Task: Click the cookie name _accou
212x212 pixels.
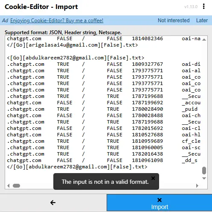Action: 191,103
